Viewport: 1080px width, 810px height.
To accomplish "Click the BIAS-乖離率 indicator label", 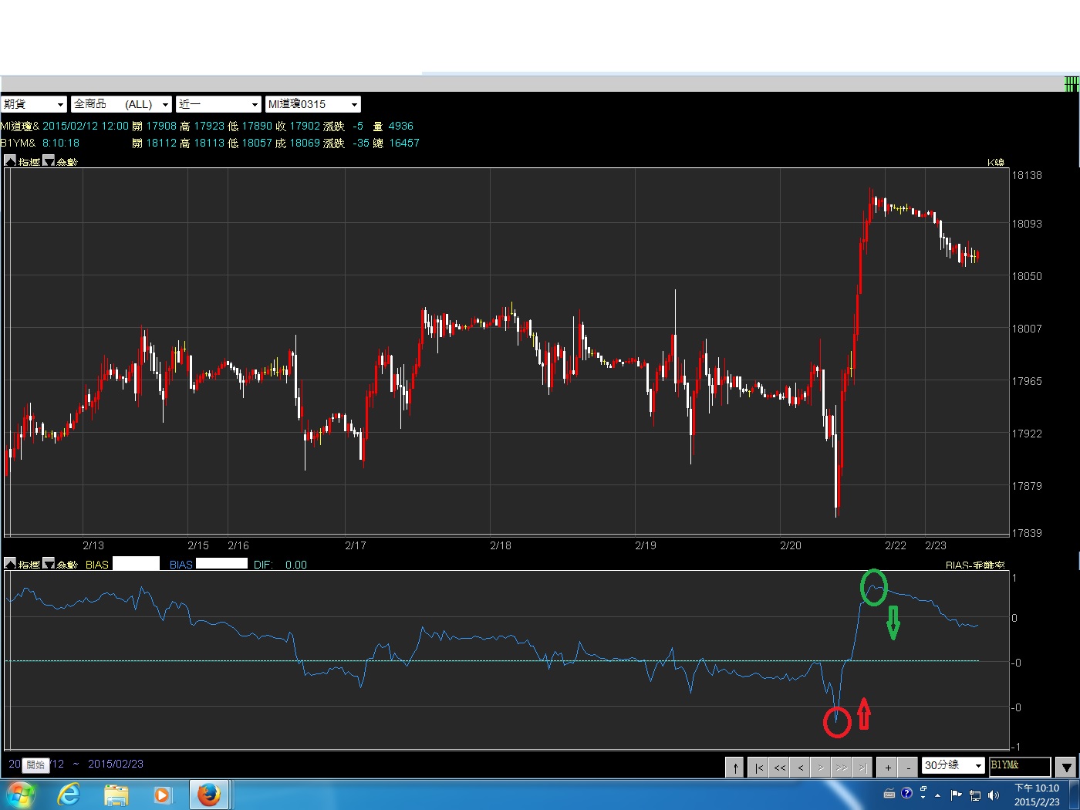I will 975,565.
